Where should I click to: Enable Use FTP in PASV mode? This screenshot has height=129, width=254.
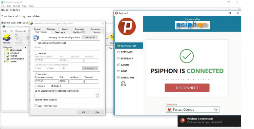coord(36,106)
